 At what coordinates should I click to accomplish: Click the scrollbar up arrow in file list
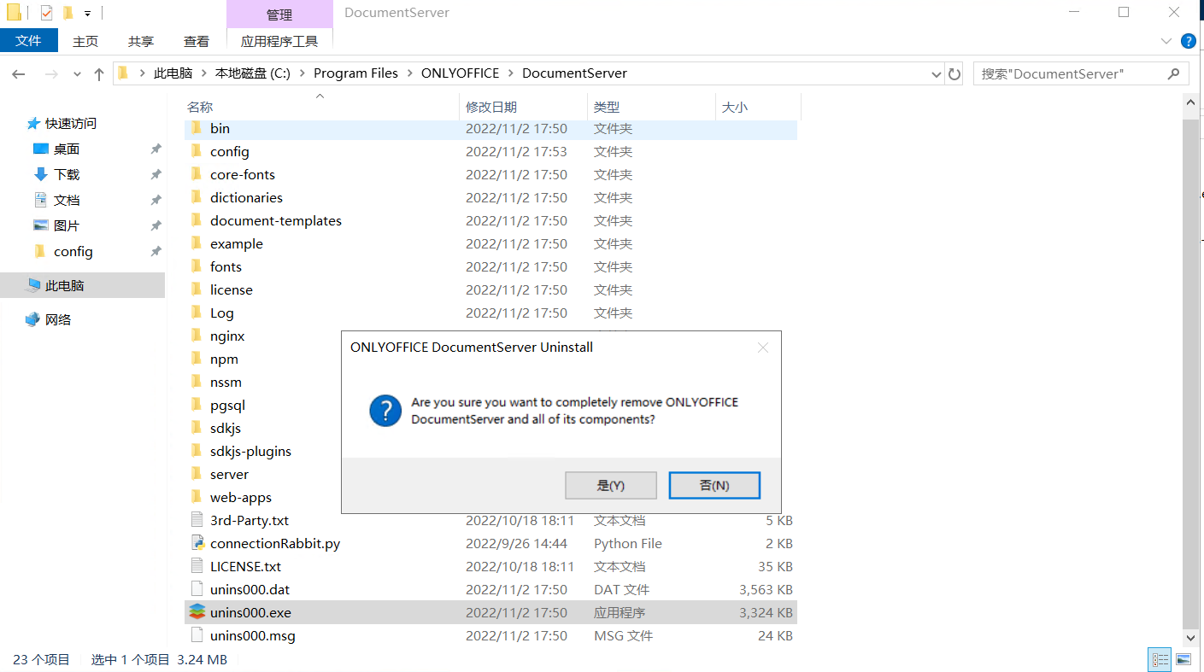1189,103
